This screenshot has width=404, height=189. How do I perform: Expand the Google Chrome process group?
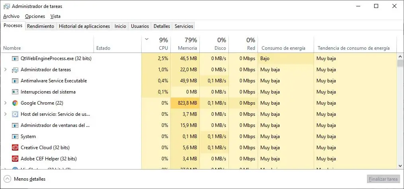[x=5, y=103]
